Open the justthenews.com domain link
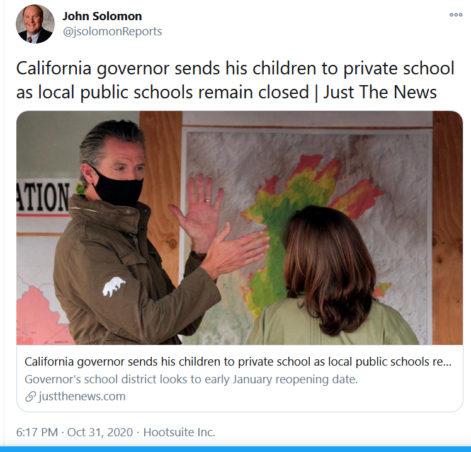This screenshot has height=452, width=471. (82, 397)
